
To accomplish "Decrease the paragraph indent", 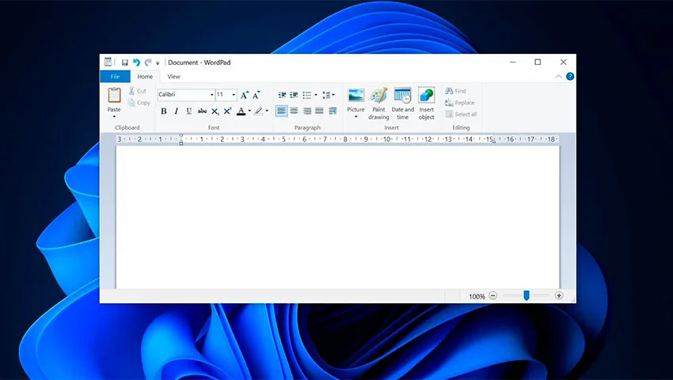I will coord(282,95).
